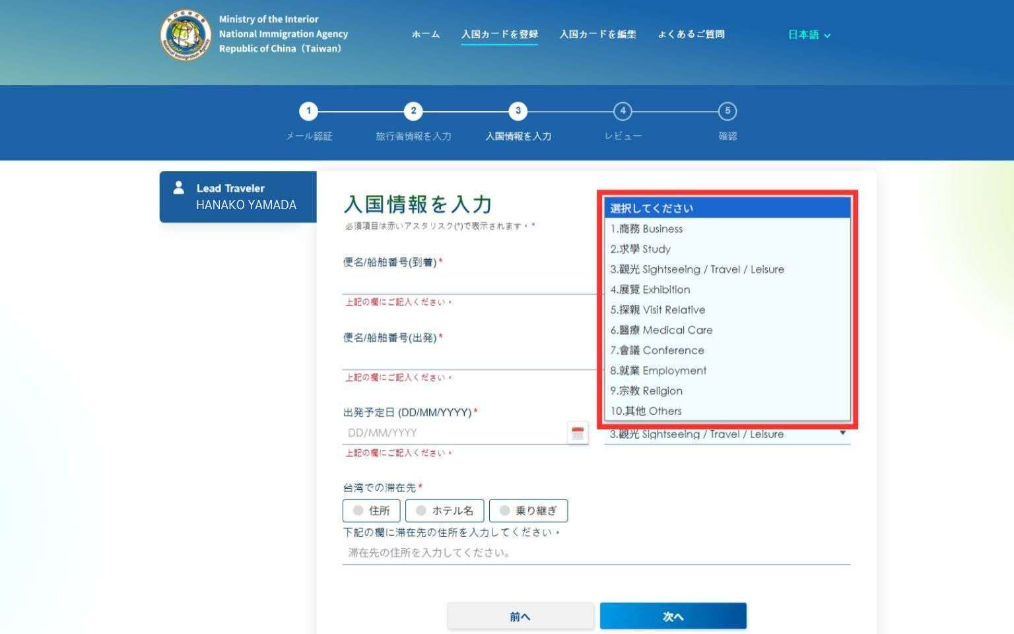Click step 2 circle in progress bar
This screenshot has width=1014, height=634.
[x=413, y=111]
